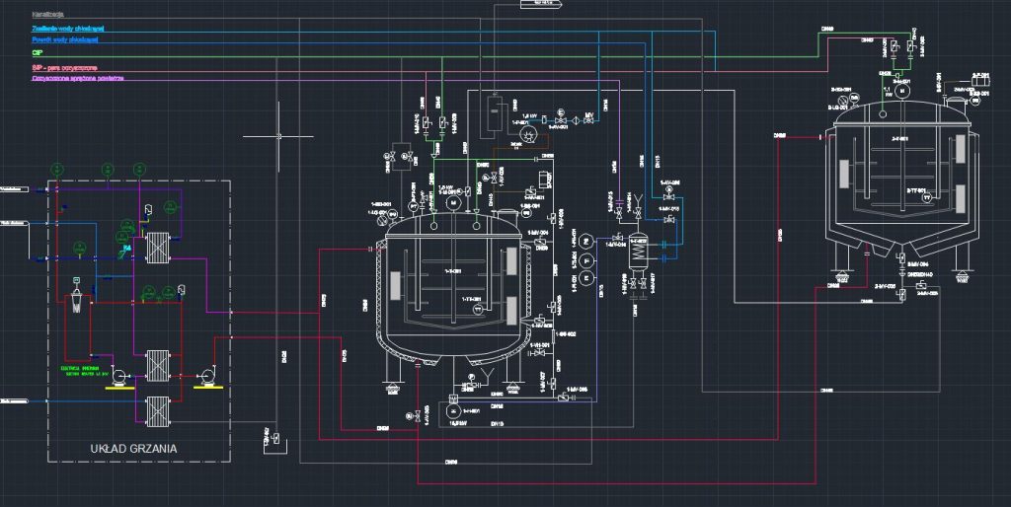Select the middle plate heat exchanger symbol
The image size is (1011, 507).
pyautogui.click(x=157, y=366)
